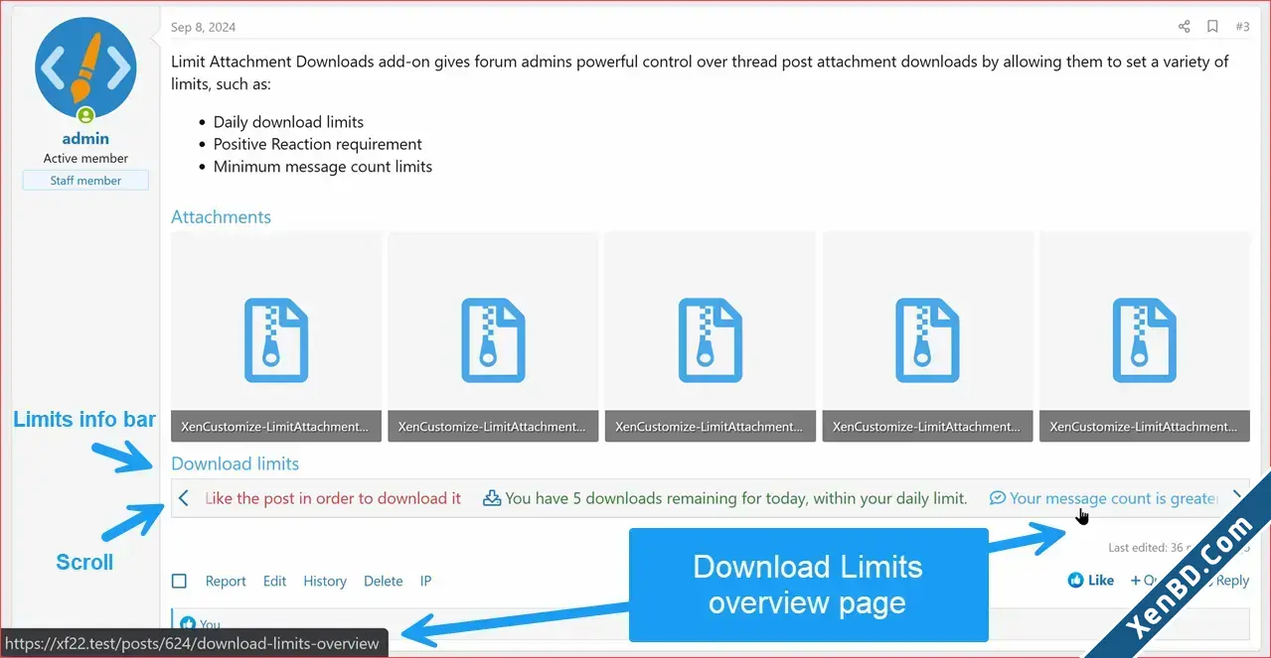Click 'Minimum message count limits' bullet text
This screenshot has height=658, width=1271.
point(323,167)
